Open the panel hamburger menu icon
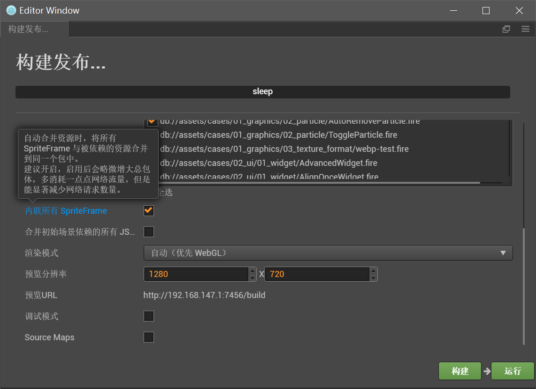This screenshot has width=536, height=389. click(x=525, y=29)
